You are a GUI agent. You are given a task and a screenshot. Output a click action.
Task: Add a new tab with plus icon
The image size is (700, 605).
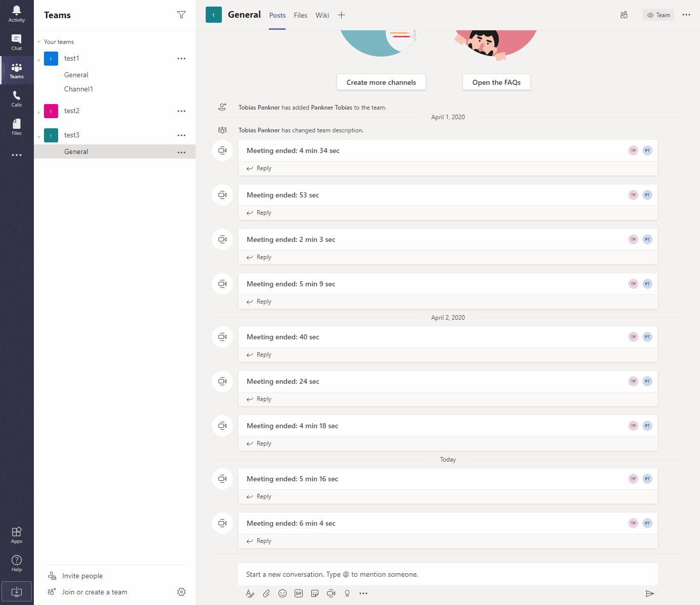tap(342, 15)
